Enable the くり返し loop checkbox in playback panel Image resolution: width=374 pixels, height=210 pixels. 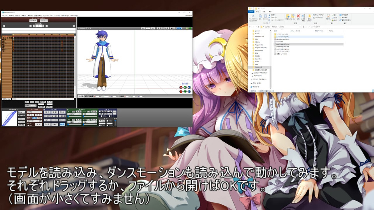tap(108, 121)
